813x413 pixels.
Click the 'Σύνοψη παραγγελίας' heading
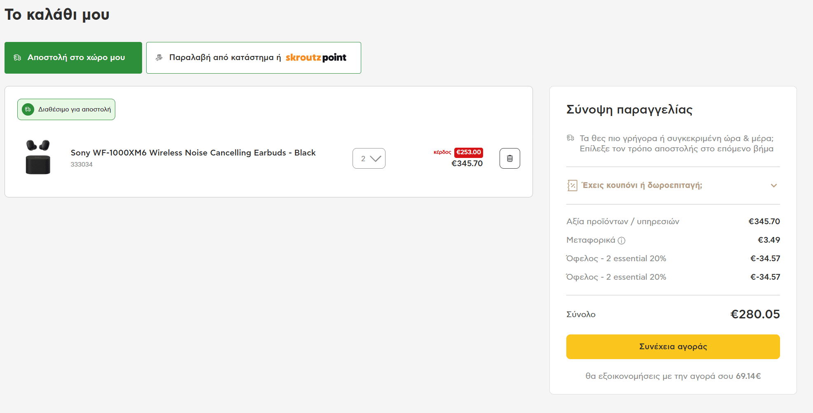tap(629, 109)
